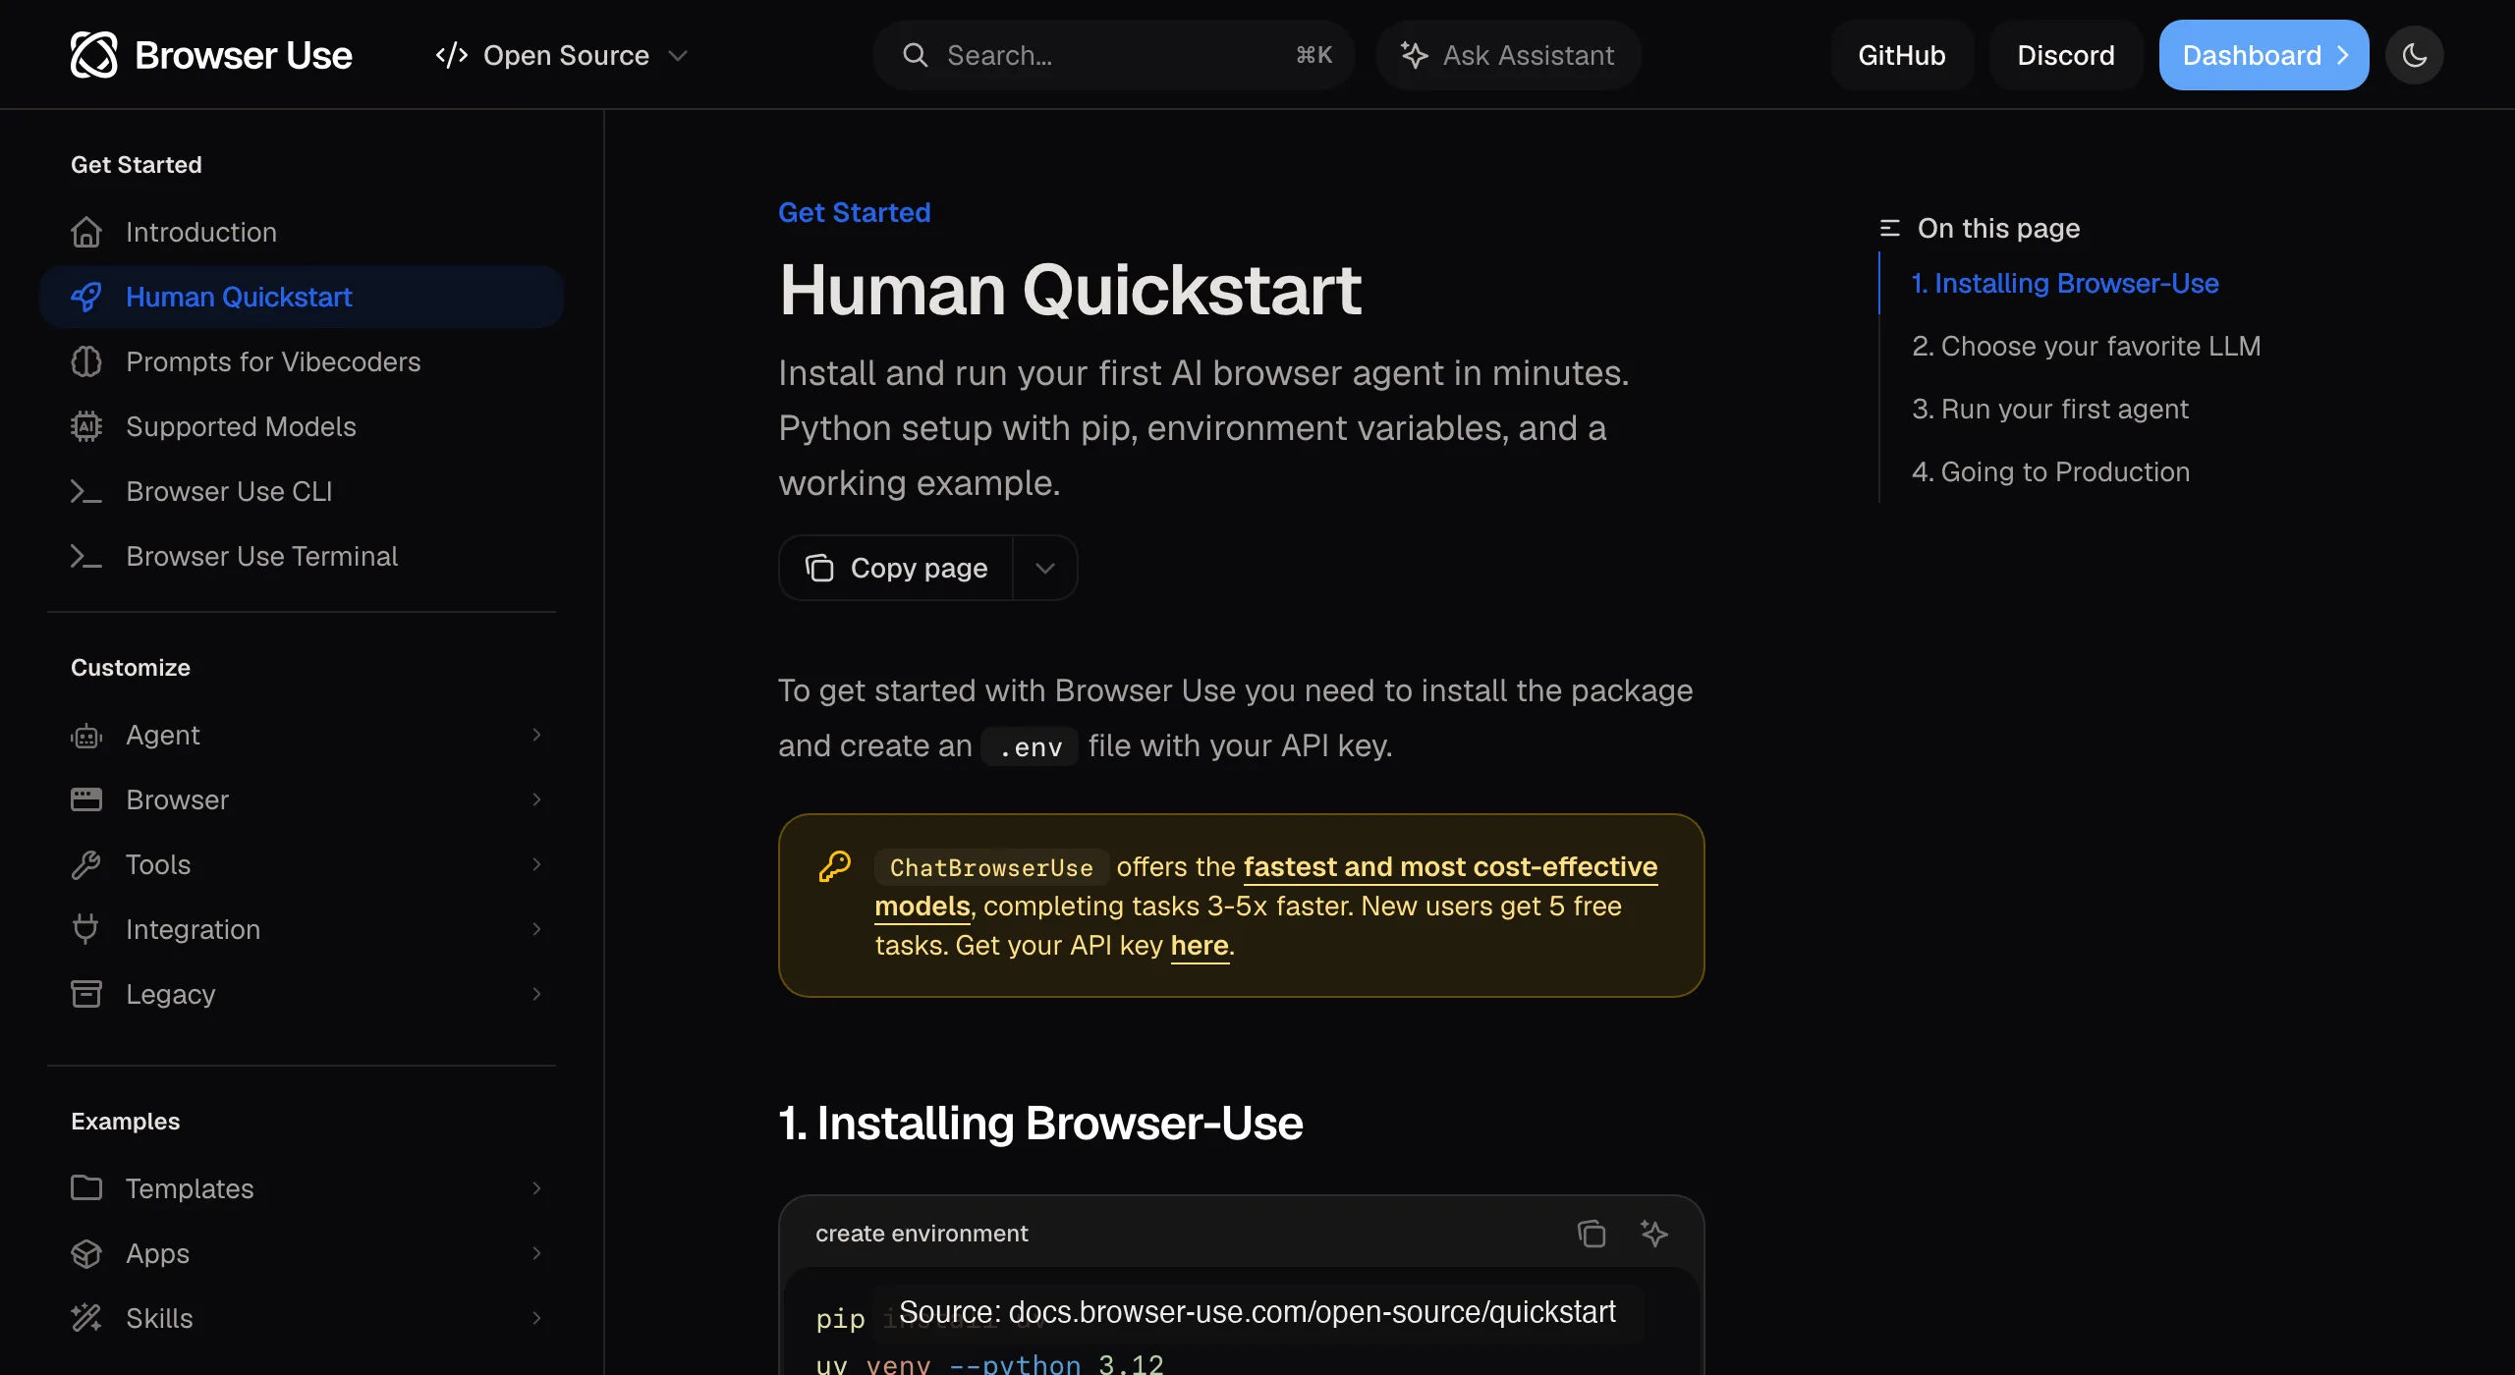Image resolution: width=2515 pixels, height=1375 pixels.
Task: Copy the create environment code block
Action: click(1592, 1234)
